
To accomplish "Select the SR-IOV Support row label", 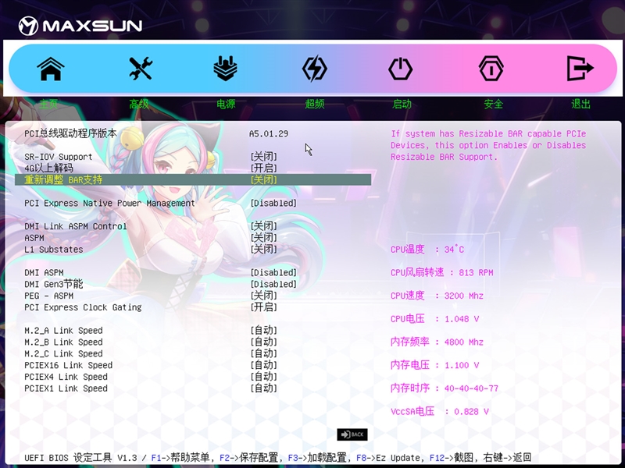I will click(x=58, y=157).
